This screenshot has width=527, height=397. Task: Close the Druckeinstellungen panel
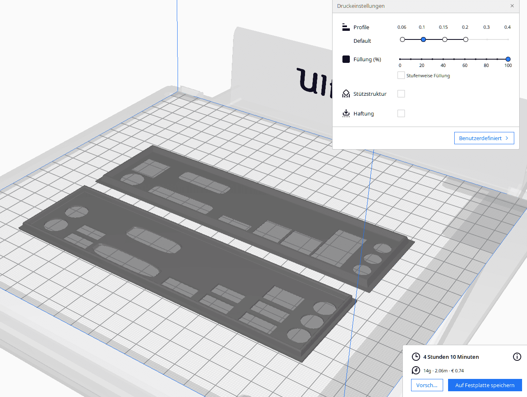pos(512,6)
